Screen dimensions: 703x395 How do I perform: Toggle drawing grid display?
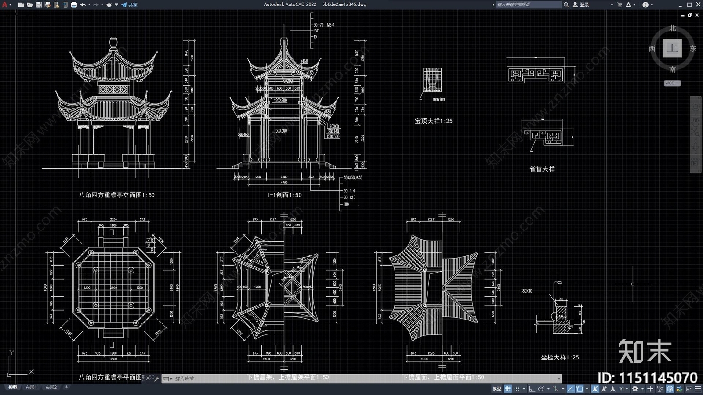(507, 388)
